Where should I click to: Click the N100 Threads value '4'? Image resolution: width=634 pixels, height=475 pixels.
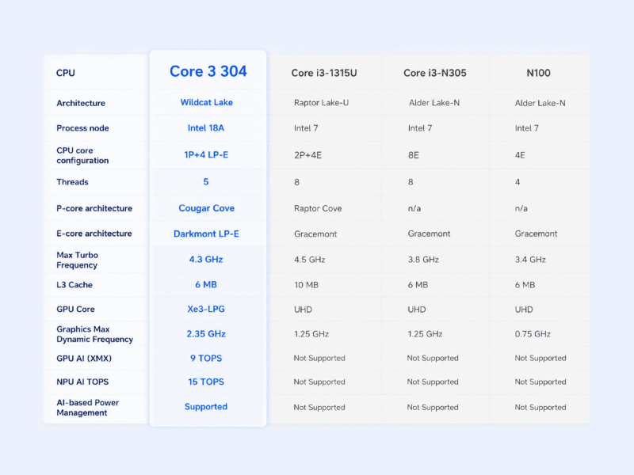tap(518, 182)
